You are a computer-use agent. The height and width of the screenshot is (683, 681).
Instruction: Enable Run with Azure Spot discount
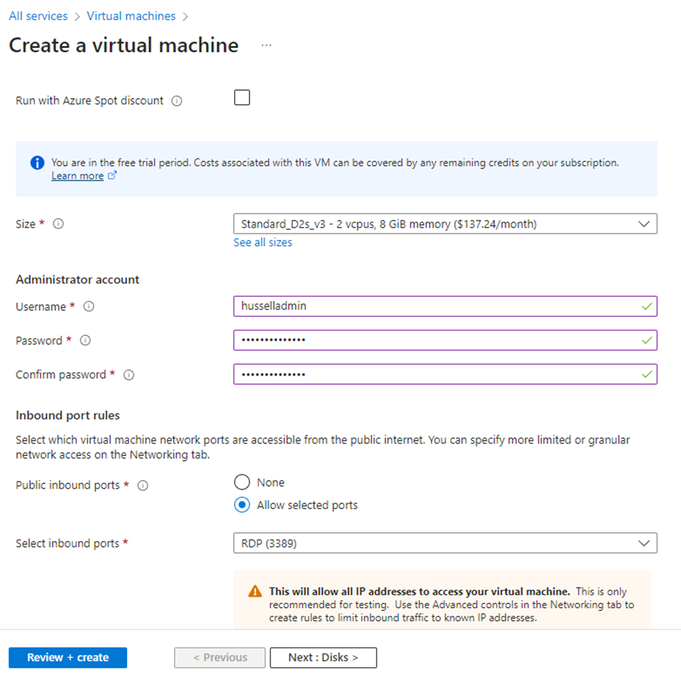click(242, 98)
